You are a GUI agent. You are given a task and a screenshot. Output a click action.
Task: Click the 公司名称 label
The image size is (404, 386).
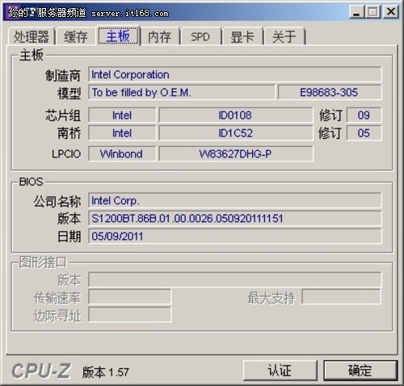pos(57,201)
